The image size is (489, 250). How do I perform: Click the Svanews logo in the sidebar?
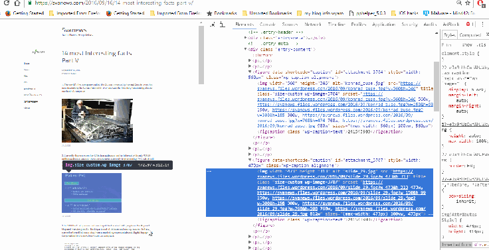pos(39,52)
